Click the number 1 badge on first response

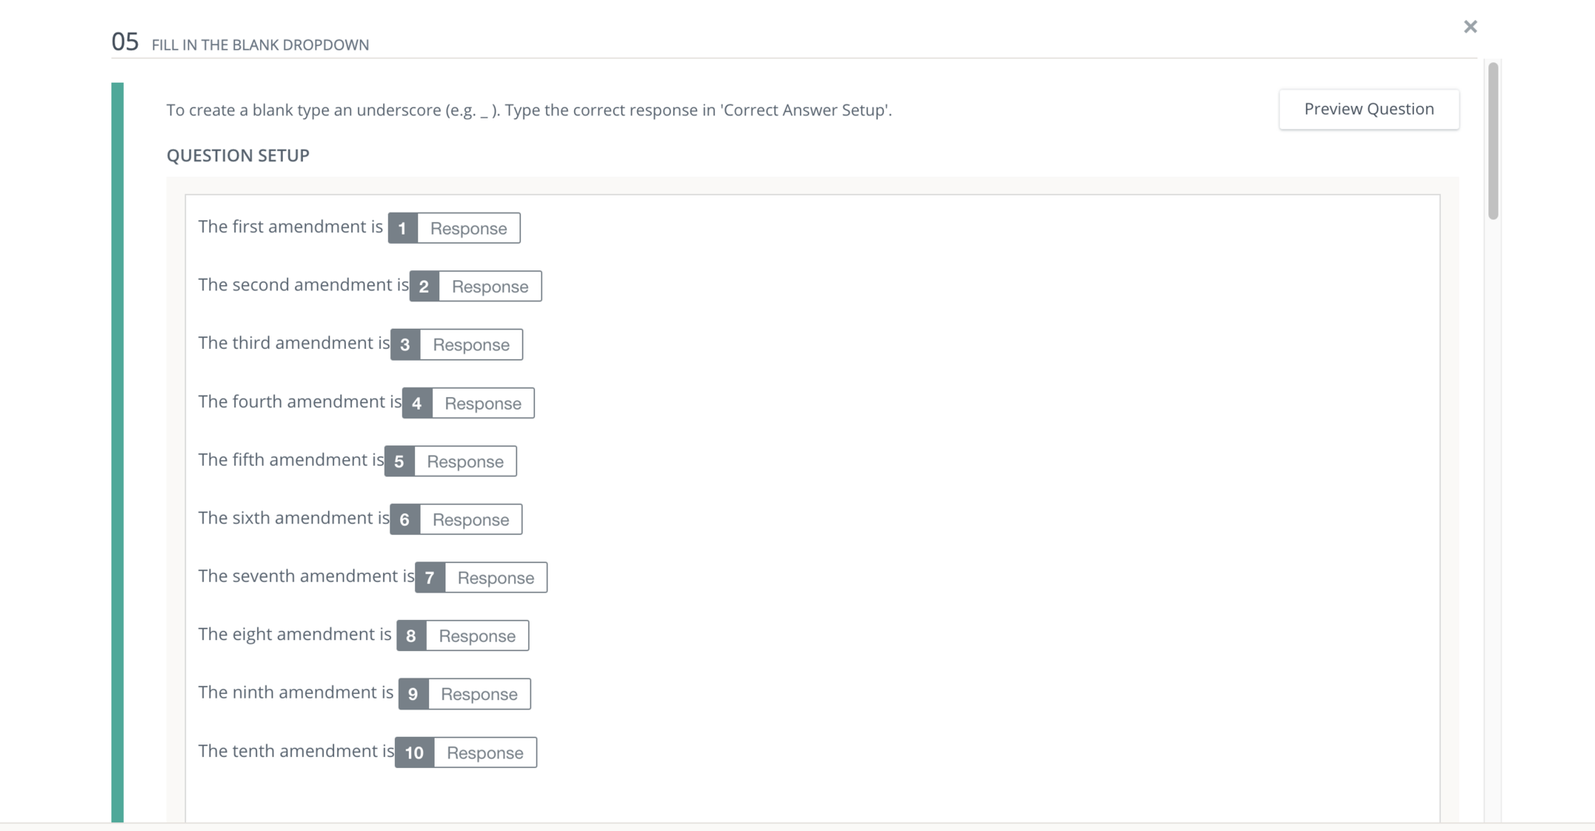tap(403, 228)
